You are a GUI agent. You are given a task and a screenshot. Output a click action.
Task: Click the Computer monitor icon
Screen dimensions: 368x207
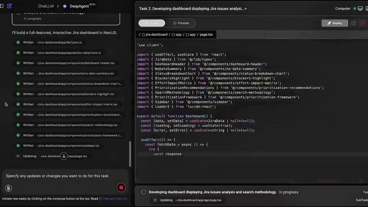pos(360,9)
